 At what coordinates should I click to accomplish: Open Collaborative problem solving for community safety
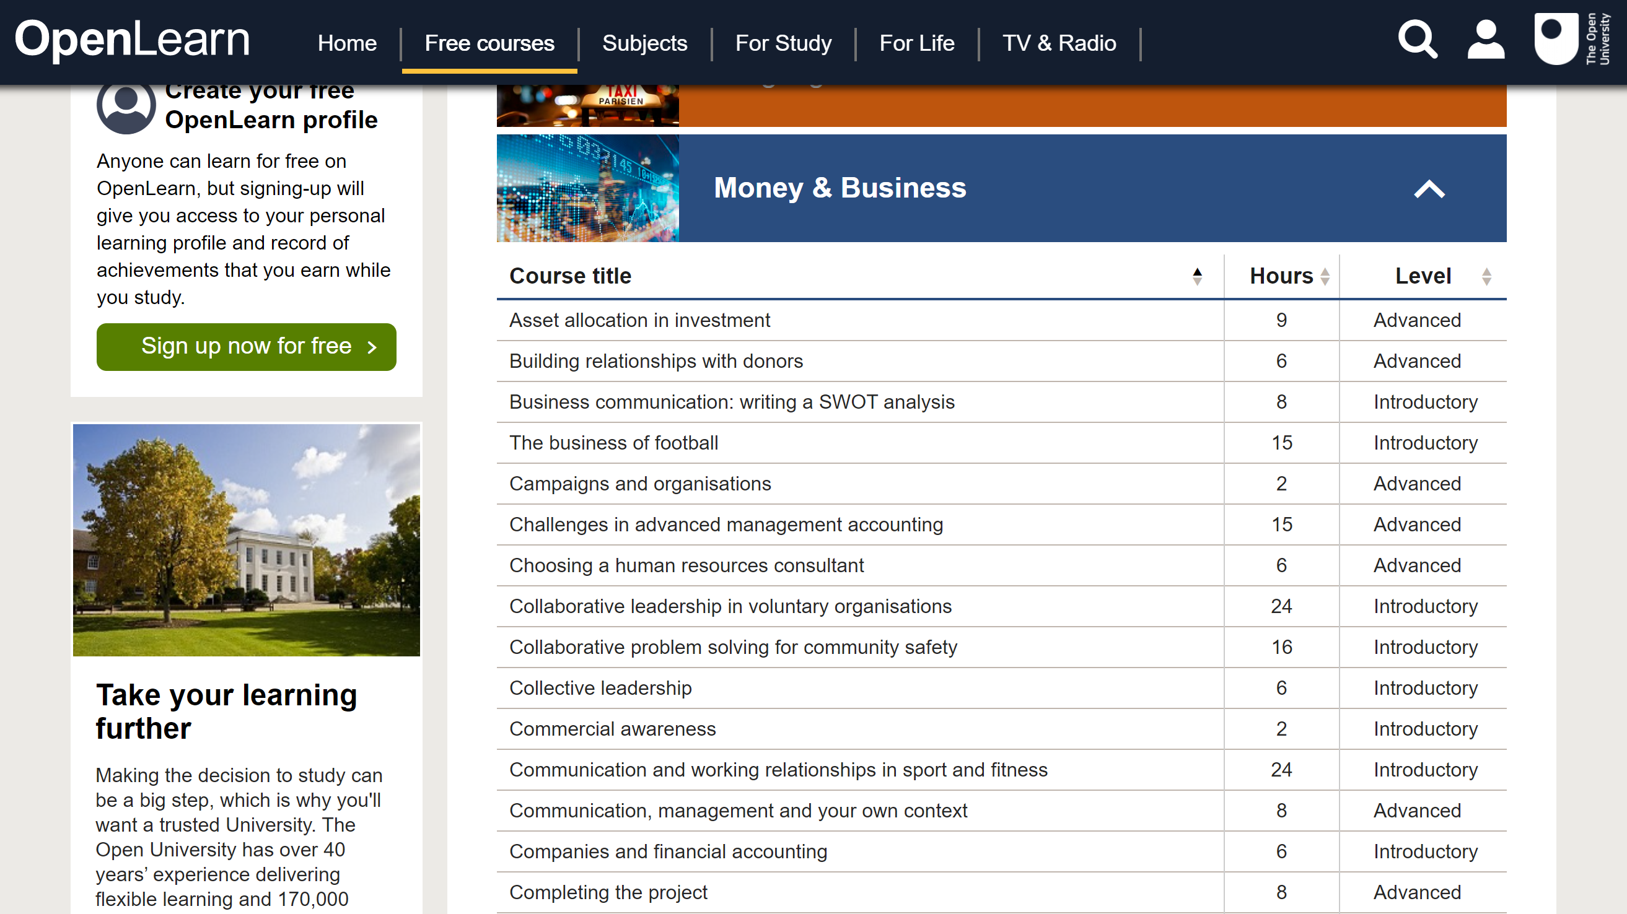[734, 648]
